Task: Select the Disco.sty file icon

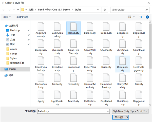Action: (106, 61)
